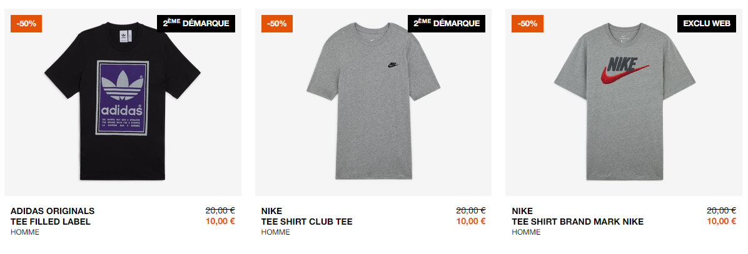
Task: Open Tee Shirt Club Tee product title
Action: [x=306, y=222]
